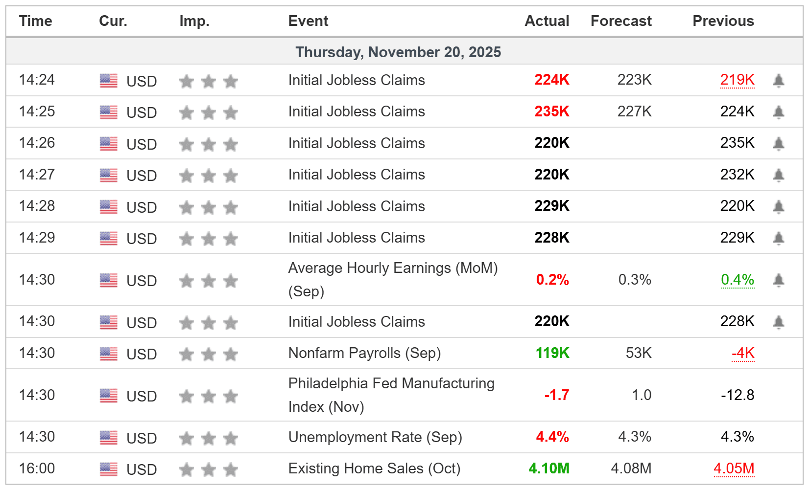
Task: Click the Event column header
Action: 308,21
